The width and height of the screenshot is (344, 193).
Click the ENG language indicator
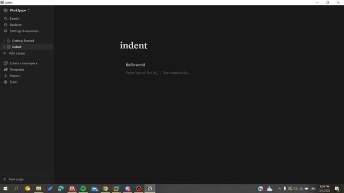coord(313,189)
